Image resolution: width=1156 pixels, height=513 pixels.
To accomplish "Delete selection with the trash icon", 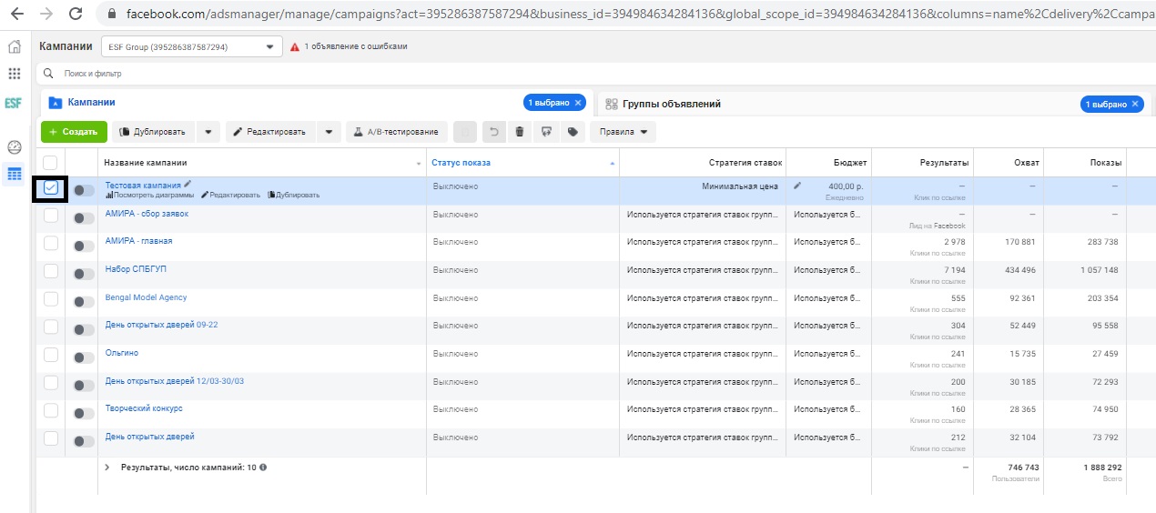I will 519,132.
